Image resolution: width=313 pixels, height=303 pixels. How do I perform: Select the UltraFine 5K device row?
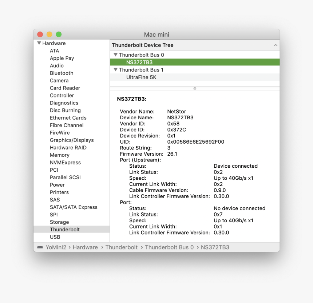click(x=195, y=77)
